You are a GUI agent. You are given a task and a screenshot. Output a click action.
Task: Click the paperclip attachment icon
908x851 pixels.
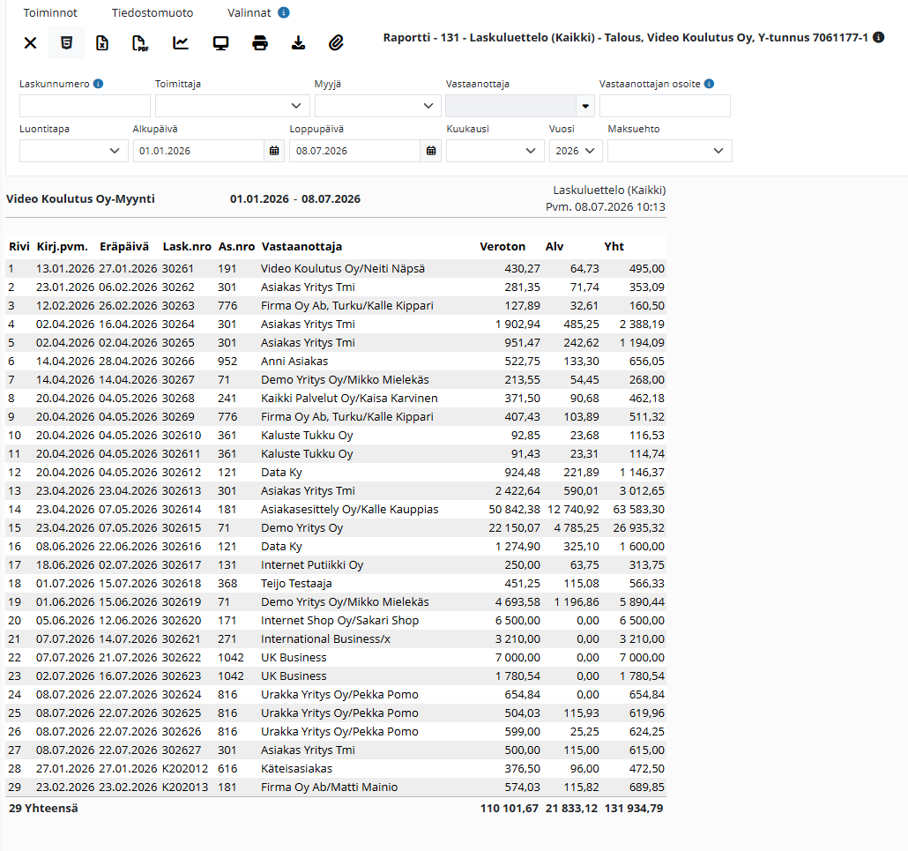(336, 43)
